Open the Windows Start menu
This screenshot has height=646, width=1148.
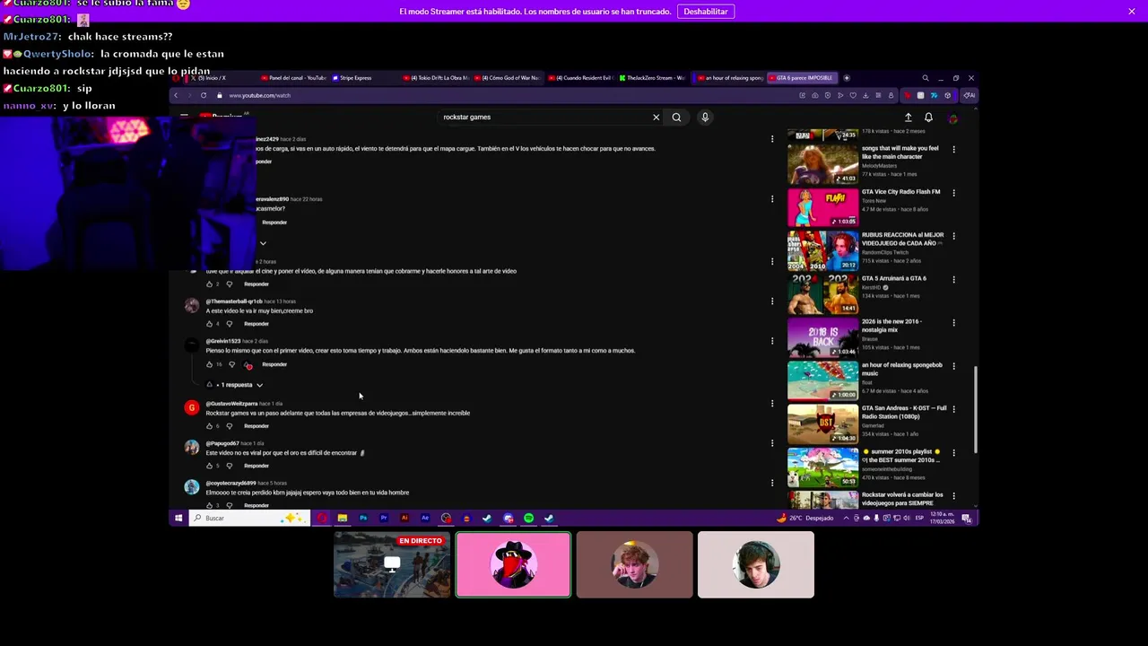(178, 518)
